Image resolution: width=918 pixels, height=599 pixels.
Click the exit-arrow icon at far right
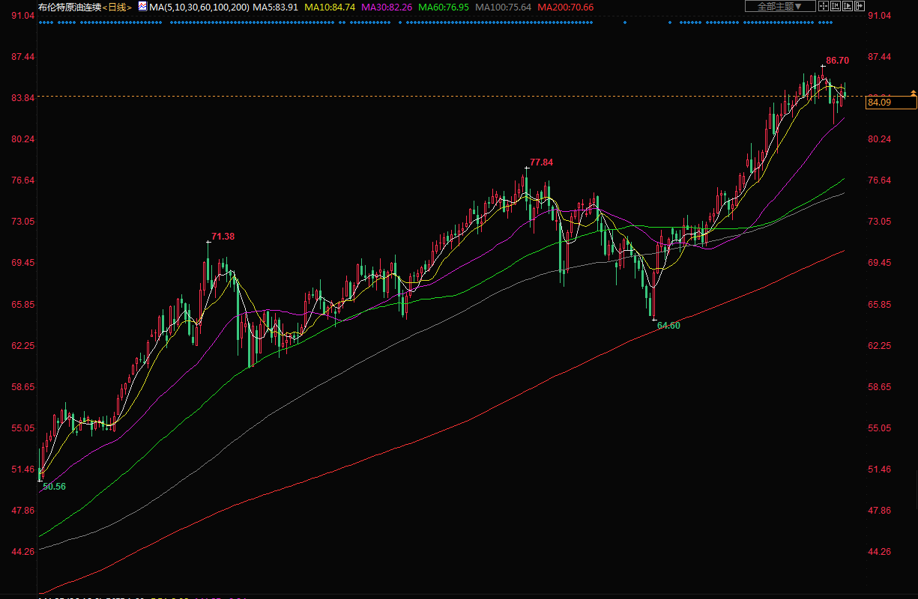860,7
